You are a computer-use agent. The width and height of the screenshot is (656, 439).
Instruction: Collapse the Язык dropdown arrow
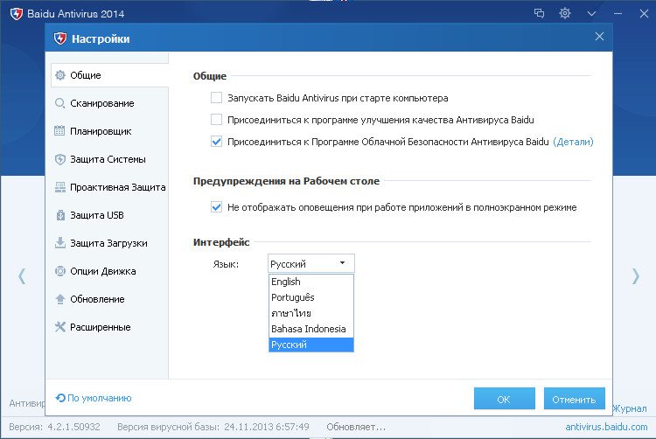point(342,263)
